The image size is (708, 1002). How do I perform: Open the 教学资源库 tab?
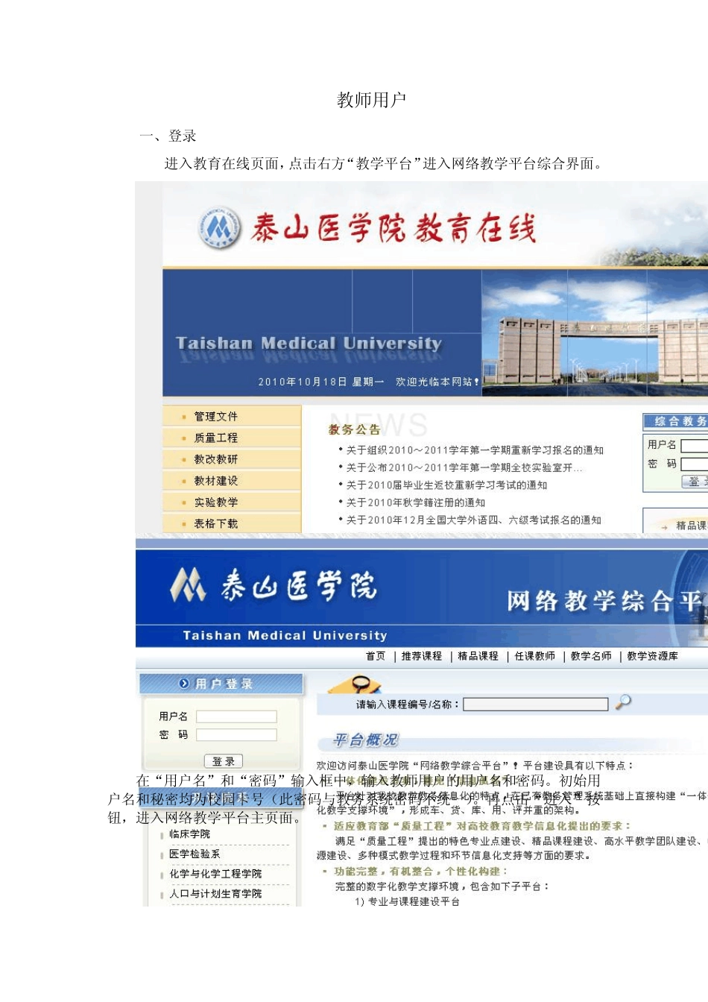(652, 656)
